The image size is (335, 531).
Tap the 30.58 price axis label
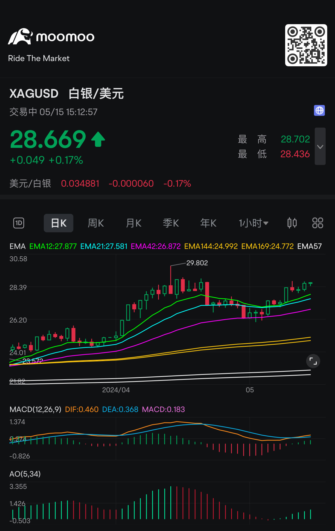(x=18, y=259)
